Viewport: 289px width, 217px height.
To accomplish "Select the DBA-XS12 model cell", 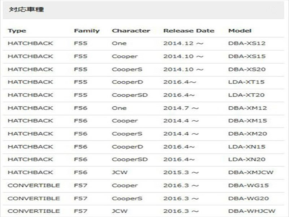I will (x=247, y=43).
